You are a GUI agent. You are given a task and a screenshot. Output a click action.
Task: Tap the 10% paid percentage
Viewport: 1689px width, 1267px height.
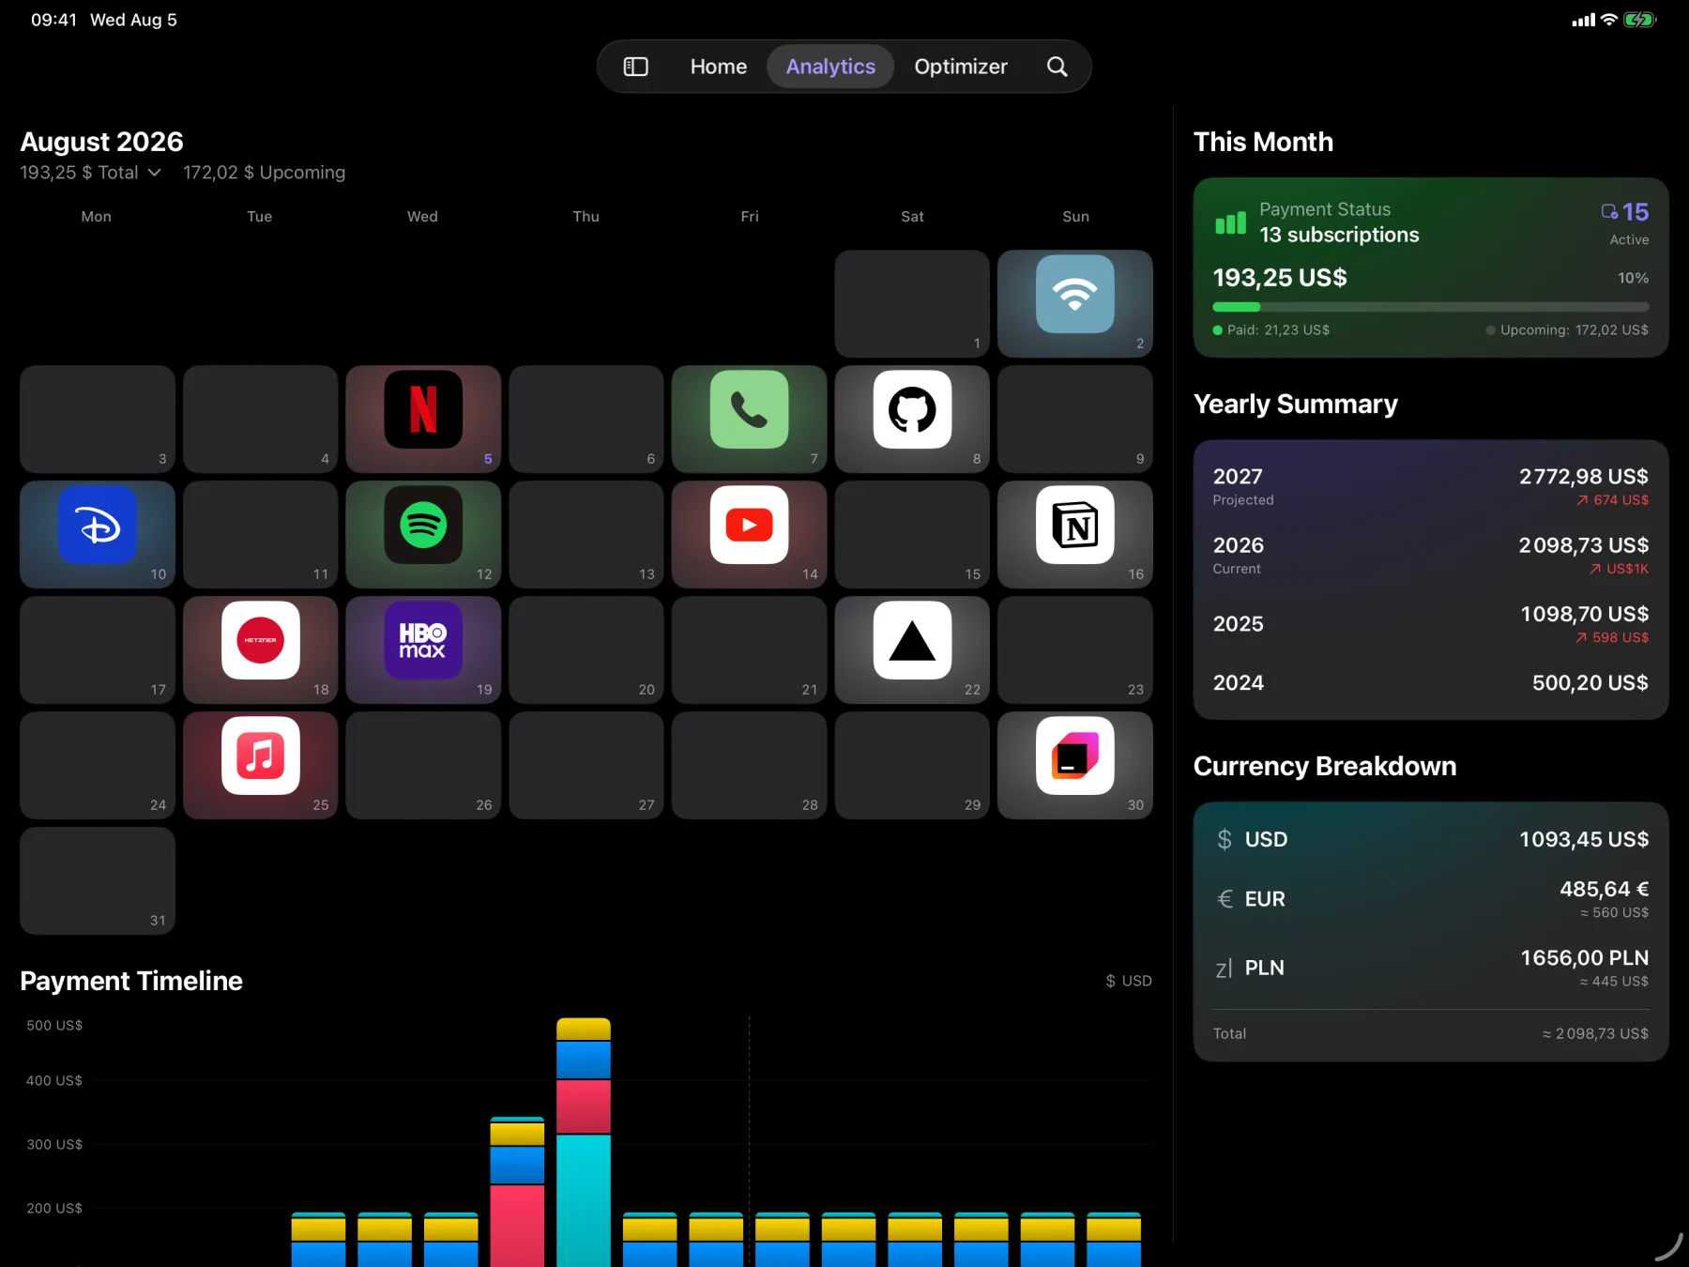[1633, 278]
